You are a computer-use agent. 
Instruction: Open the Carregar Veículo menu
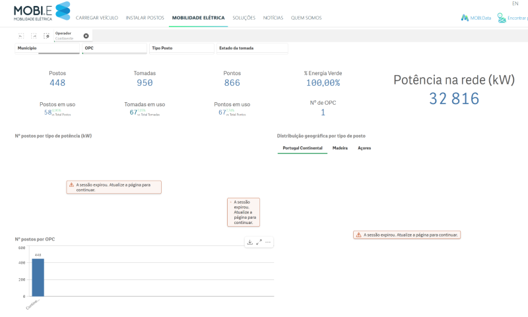coord(97,18)
